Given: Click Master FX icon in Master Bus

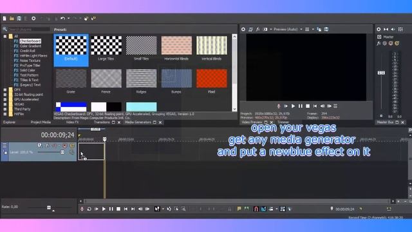Looking at the screenshot, I should [379, 43].
